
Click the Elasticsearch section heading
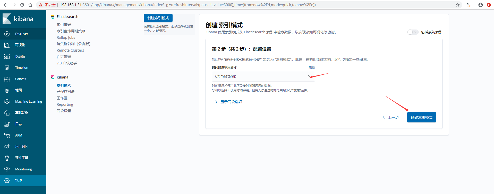tap(67, 17)
